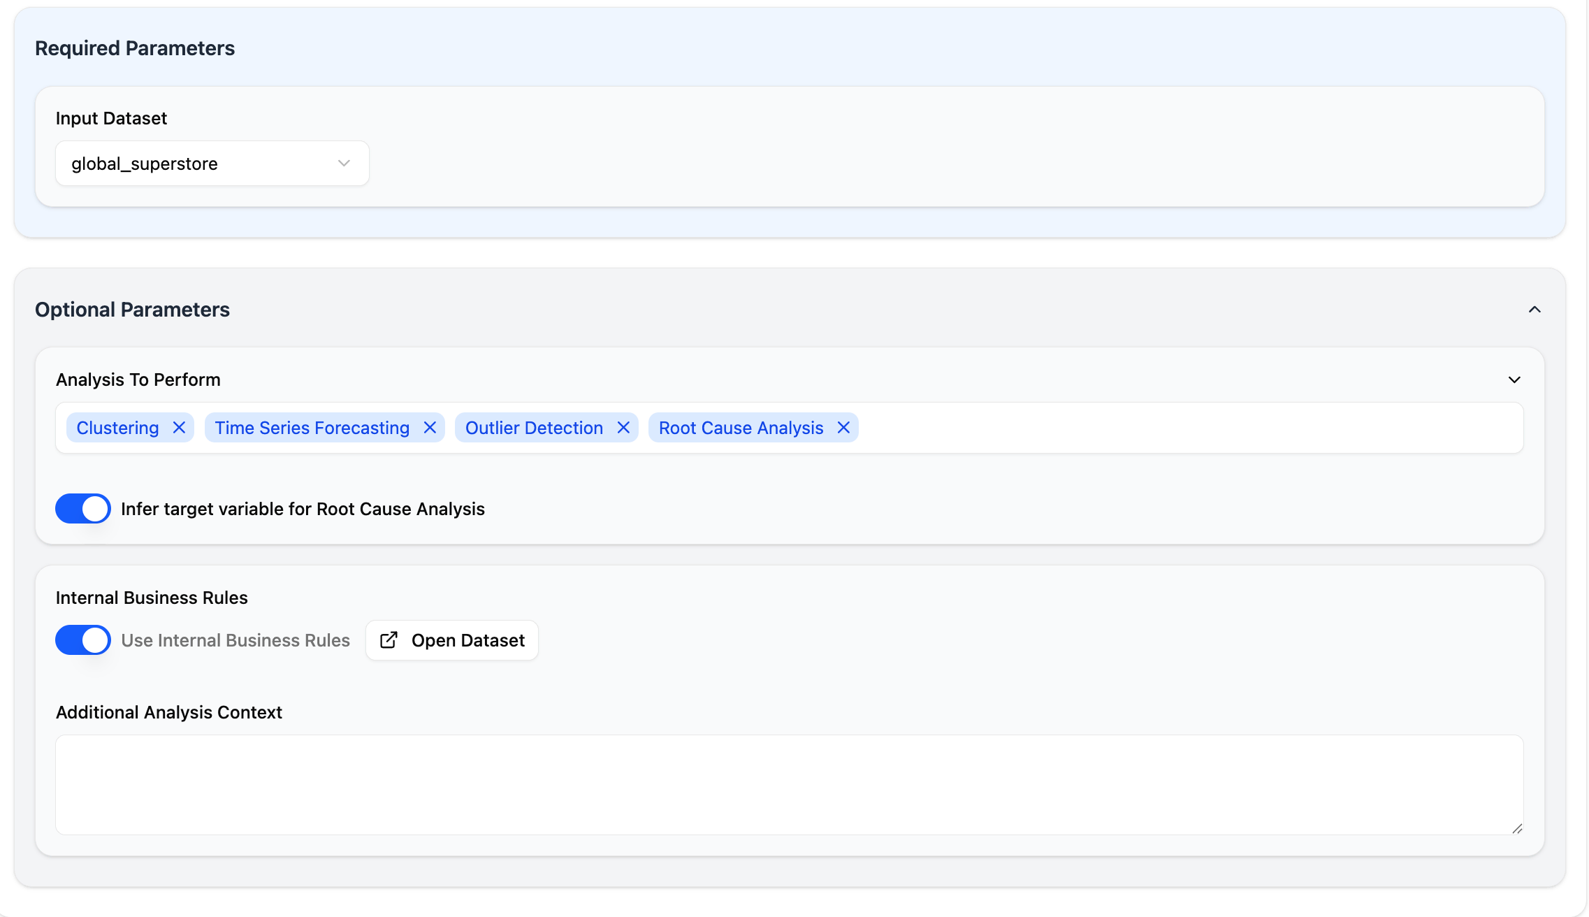Disable Infer target variable for Root Cause Analysis
This screenshot has height=917, width=1589.
(82, 508)
